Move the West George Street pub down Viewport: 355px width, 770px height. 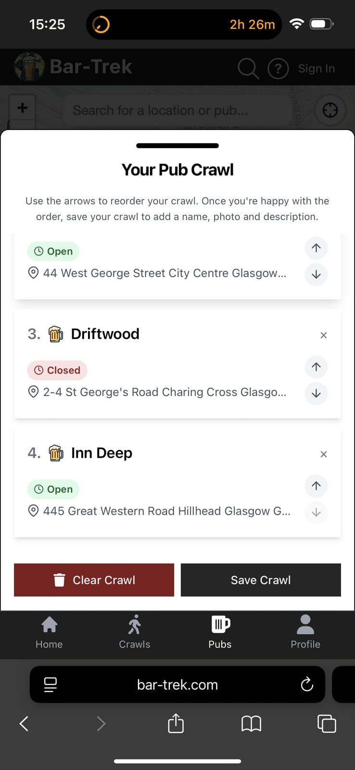(316, 274)
